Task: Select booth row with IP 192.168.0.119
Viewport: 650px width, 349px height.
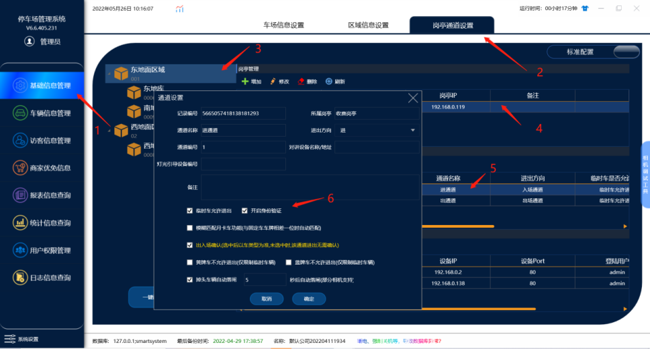Action: coord(525,107)
